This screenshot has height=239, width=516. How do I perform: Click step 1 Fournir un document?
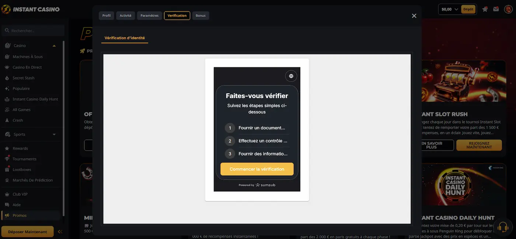(x=257, y=128)
